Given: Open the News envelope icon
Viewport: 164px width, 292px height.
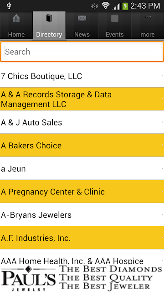Looking at the screenshot, I should (x=82, y=18).
